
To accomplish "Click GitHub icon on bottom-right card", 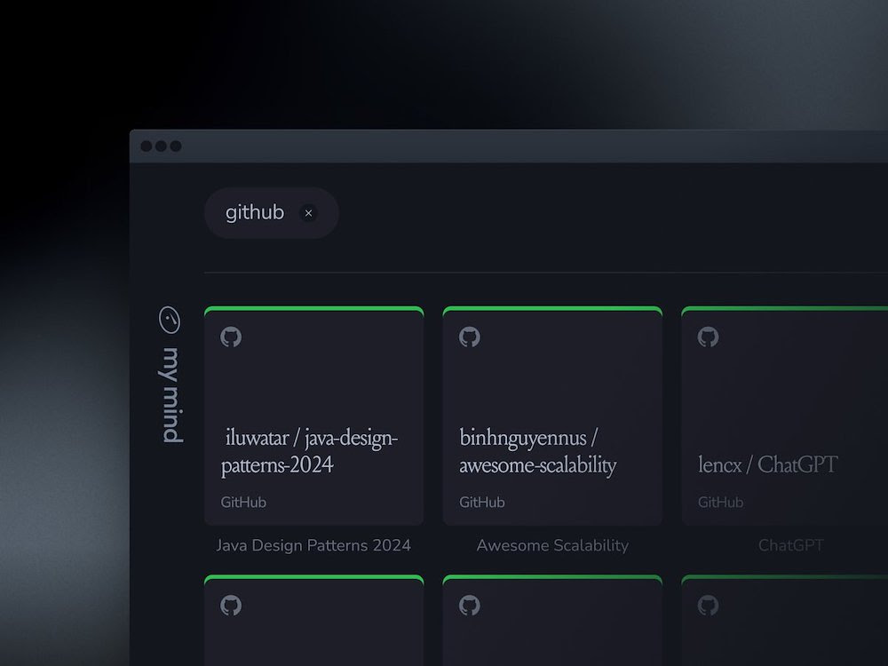I will (708, 606).
